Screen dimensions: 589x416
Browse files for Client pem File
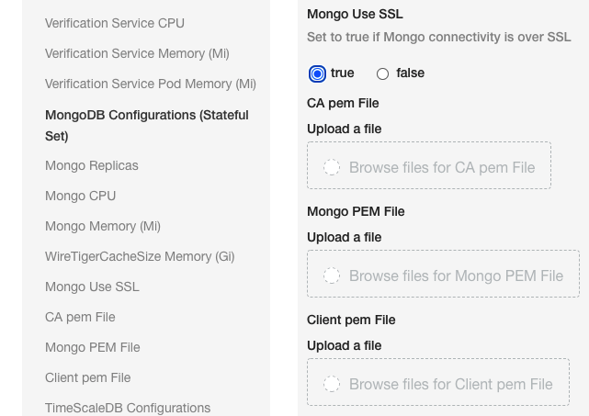click(x=438, y=382)
